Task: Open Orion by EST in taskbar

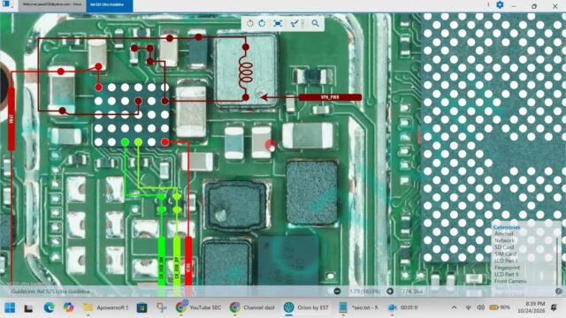Action: [x=306, y=307]
